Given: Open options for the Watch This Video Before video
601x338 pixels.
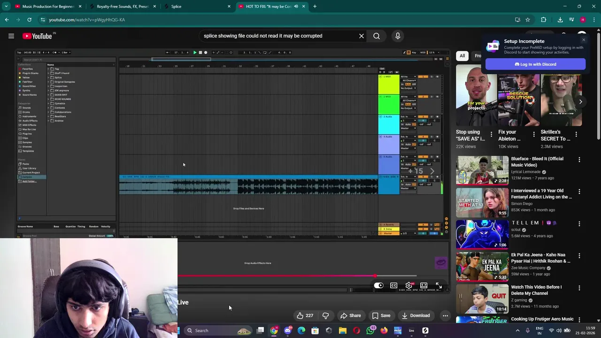Looking at the screenshot, I should (579, 288).
